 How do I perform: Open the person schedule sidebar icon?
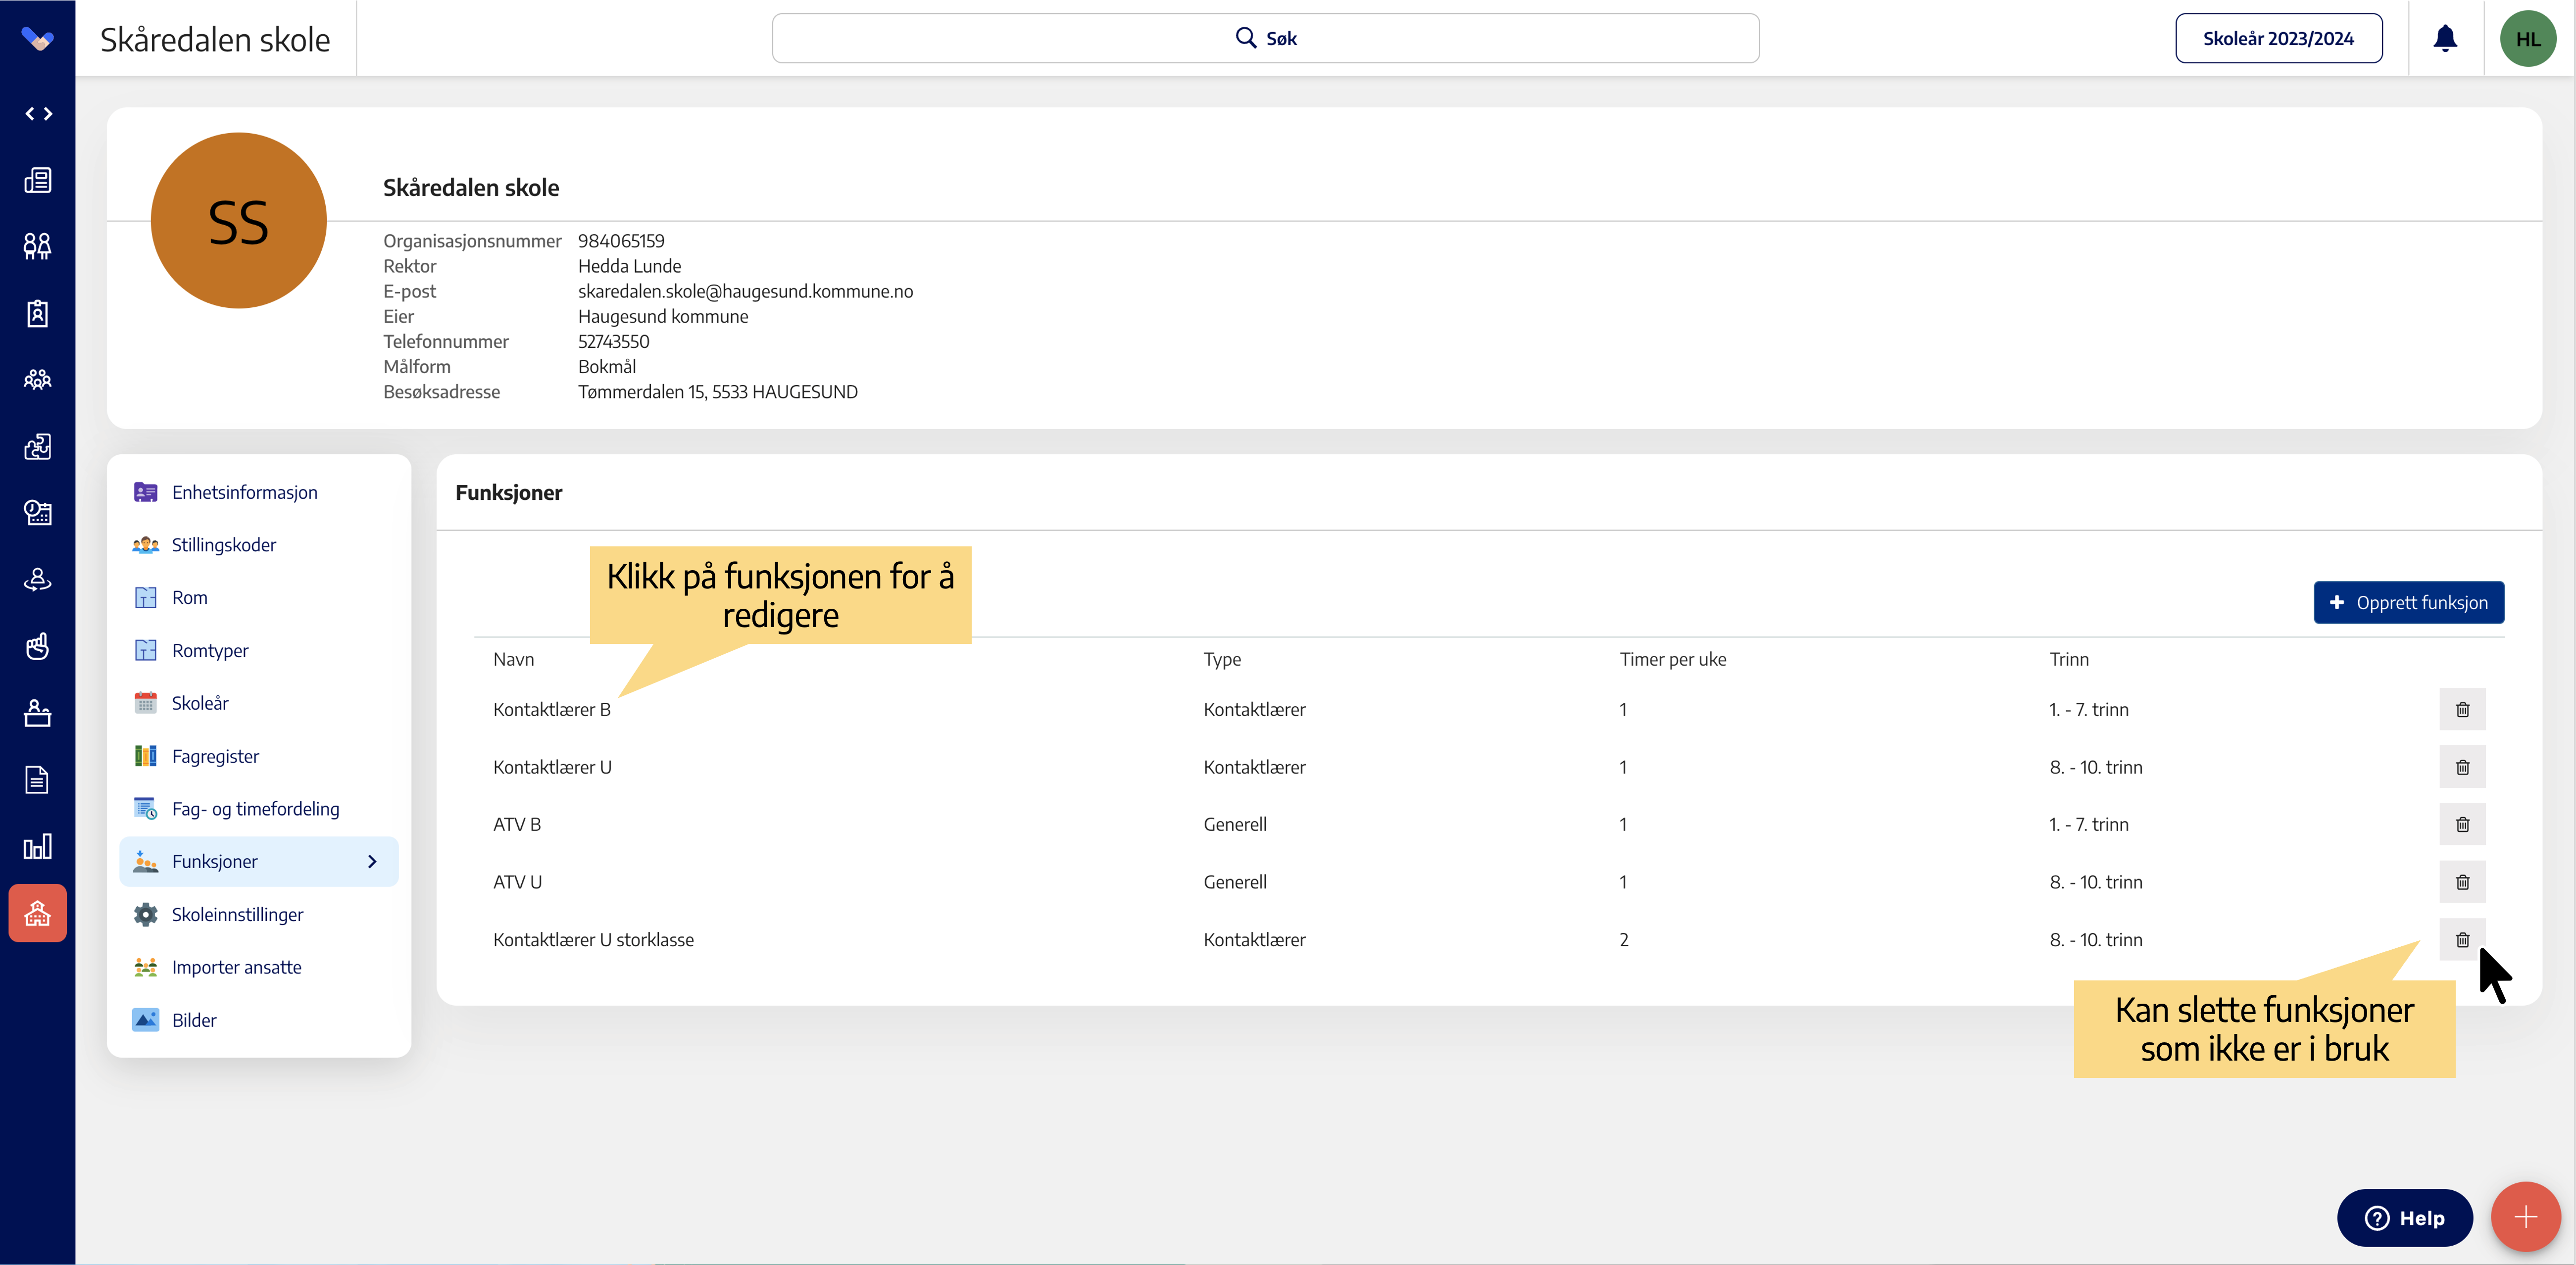[38, 513]
